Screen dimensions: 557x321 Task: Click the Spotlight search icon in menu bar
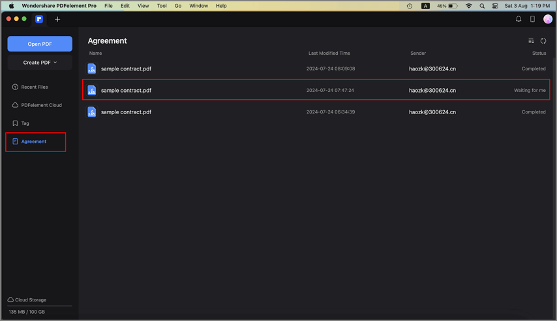[x=482, y=6]
